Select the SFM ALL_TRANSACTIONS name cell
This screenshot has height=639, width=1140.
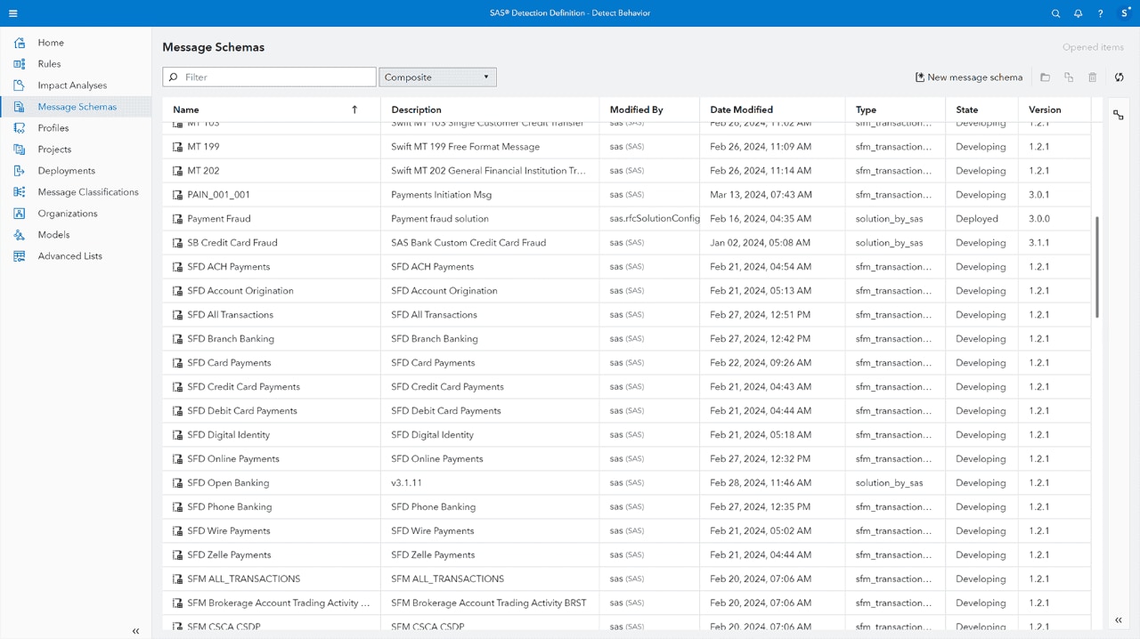pos(243,579)
